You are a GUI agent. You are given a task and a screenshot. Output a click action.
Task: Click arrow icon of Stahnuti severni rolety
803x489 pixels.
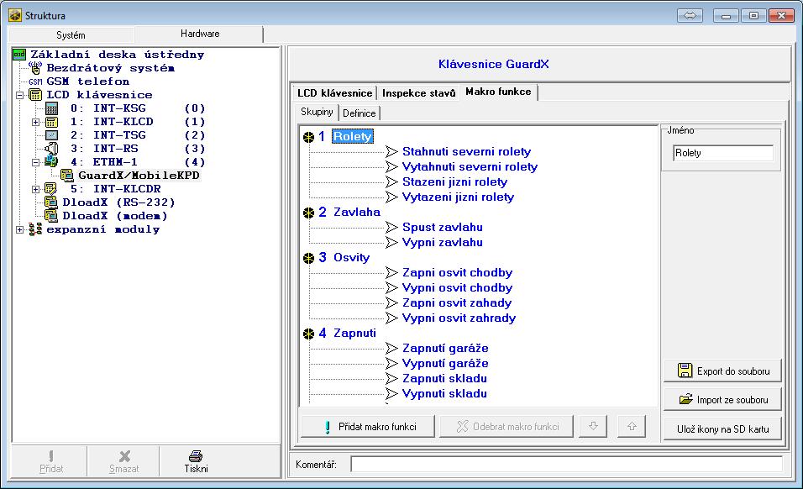coord(391,151)
